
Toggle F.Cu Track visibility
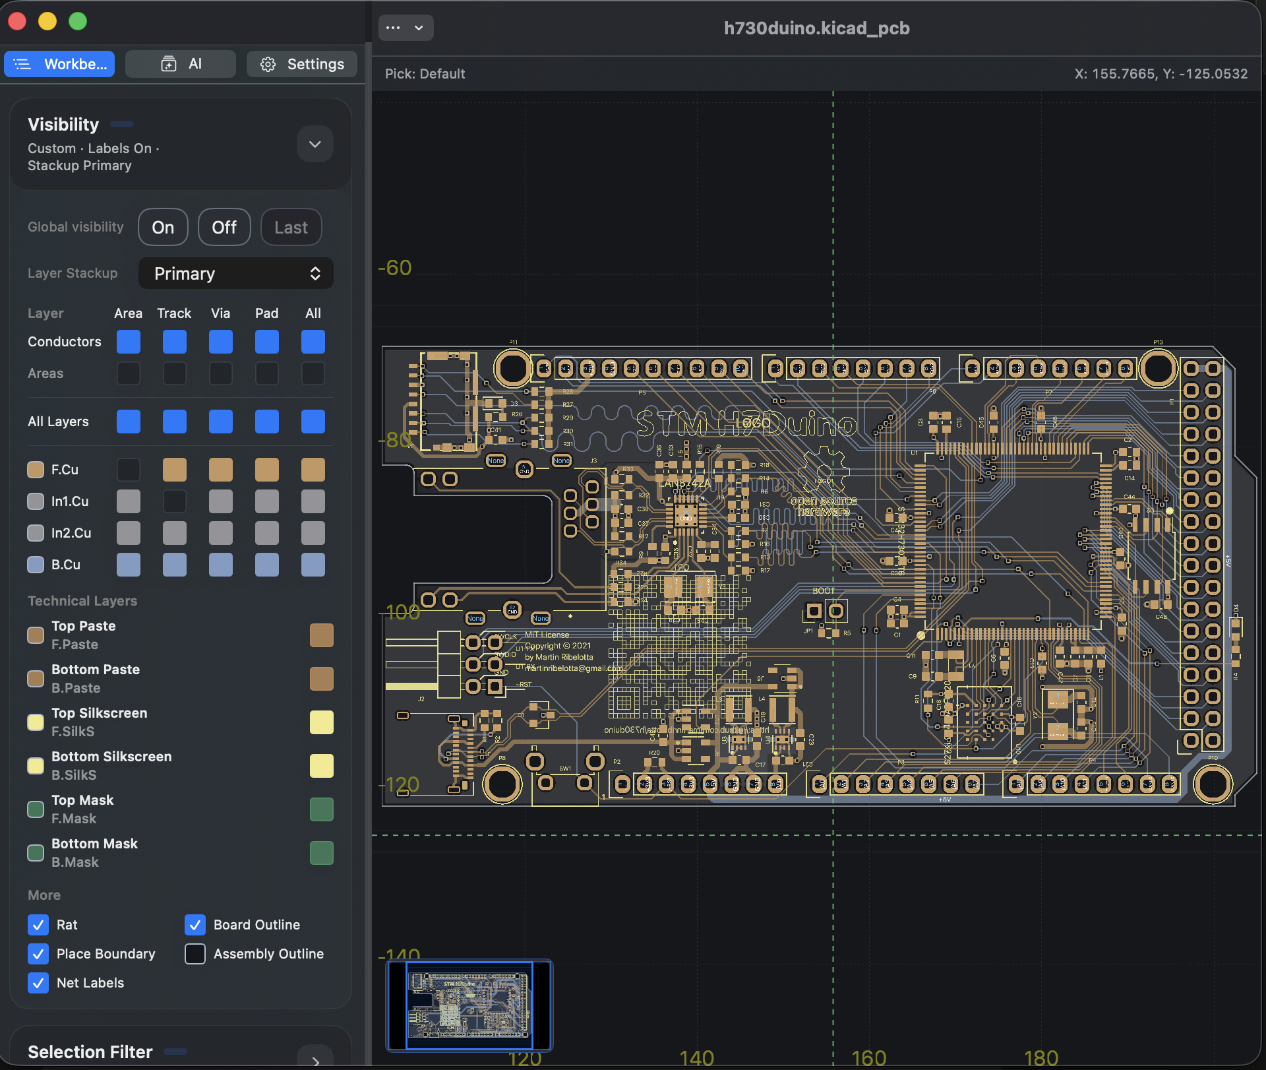click(175, 470)
